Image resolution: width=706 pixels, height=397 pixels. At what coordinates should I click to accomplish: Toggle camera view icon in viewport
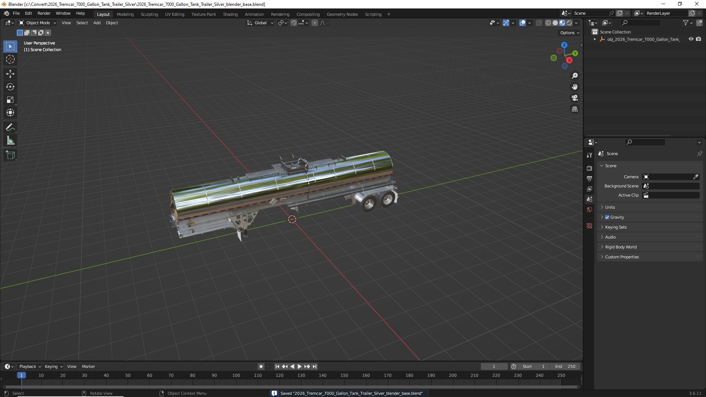575,98
